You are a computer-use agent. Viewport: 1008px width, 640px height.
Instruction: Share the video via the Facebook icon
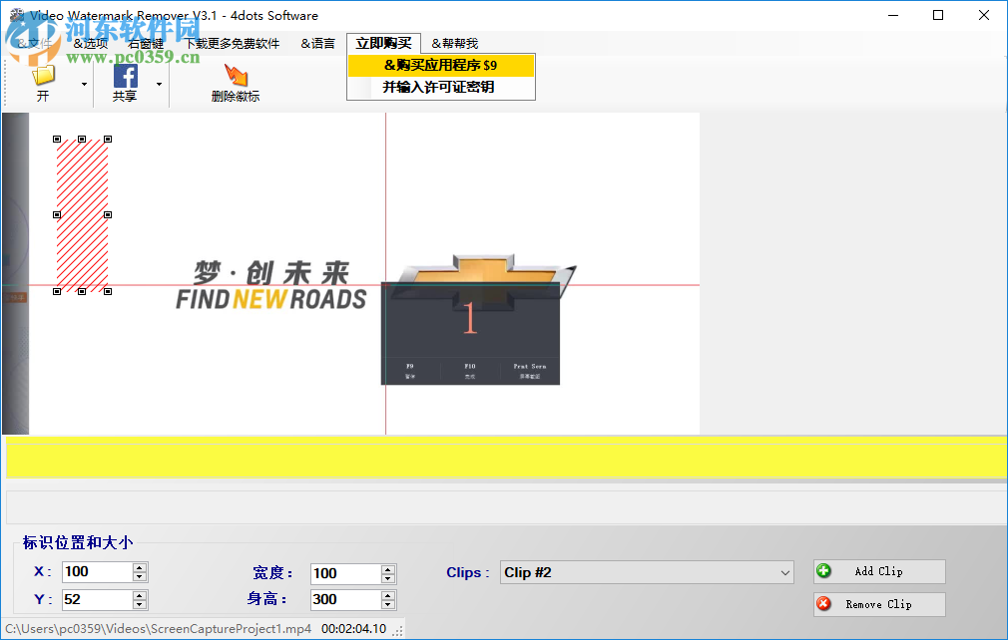(x=125, y=75)
